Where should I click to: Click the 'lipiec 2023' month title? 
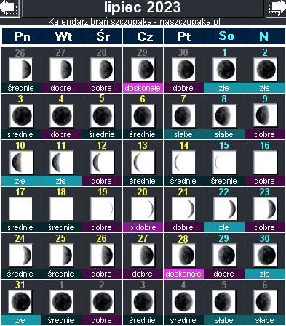[x=143, y=7]
